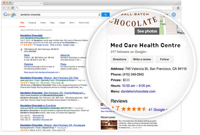Click See photos button
The width and height of the screenshot is (200, 135).
point(147,31)
